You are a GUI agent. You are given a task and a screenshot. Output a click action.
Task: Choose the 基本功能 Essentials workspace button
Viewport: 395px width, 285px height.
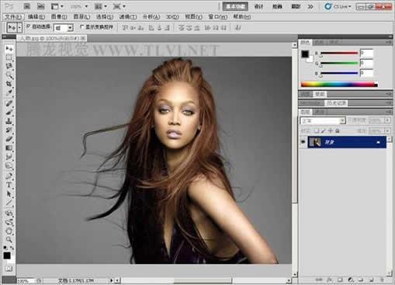point(235,6)
